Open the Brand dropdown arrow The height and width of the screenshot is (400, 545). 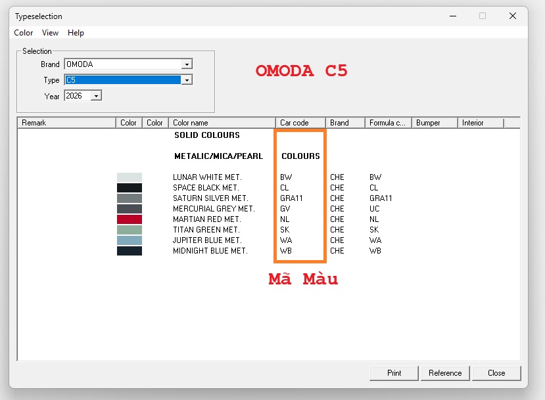point(187,64)
